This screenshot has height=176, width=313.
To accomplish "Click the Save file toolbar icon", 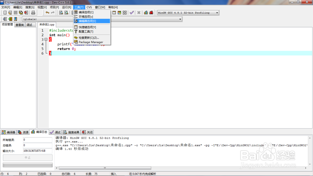I will pos(15,13).
